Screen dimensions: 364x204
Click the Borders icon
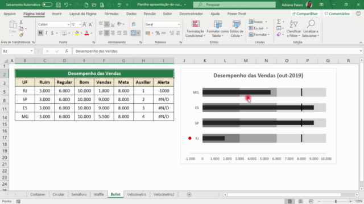pos(64,33)
